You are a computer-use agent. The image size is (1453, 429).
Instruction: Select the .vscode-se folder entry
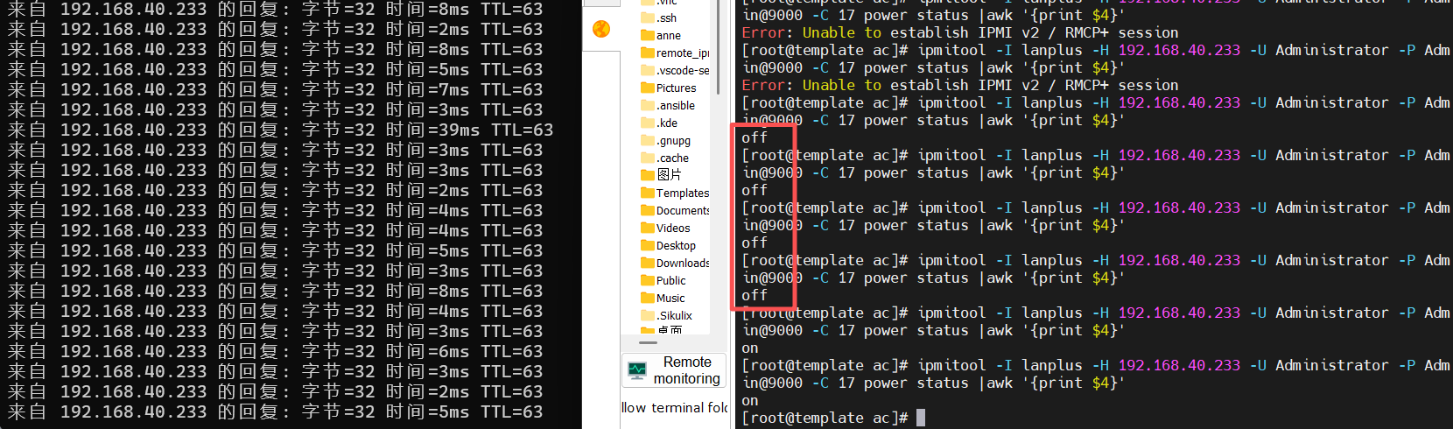pyautogui.click(x=683, y=70)
